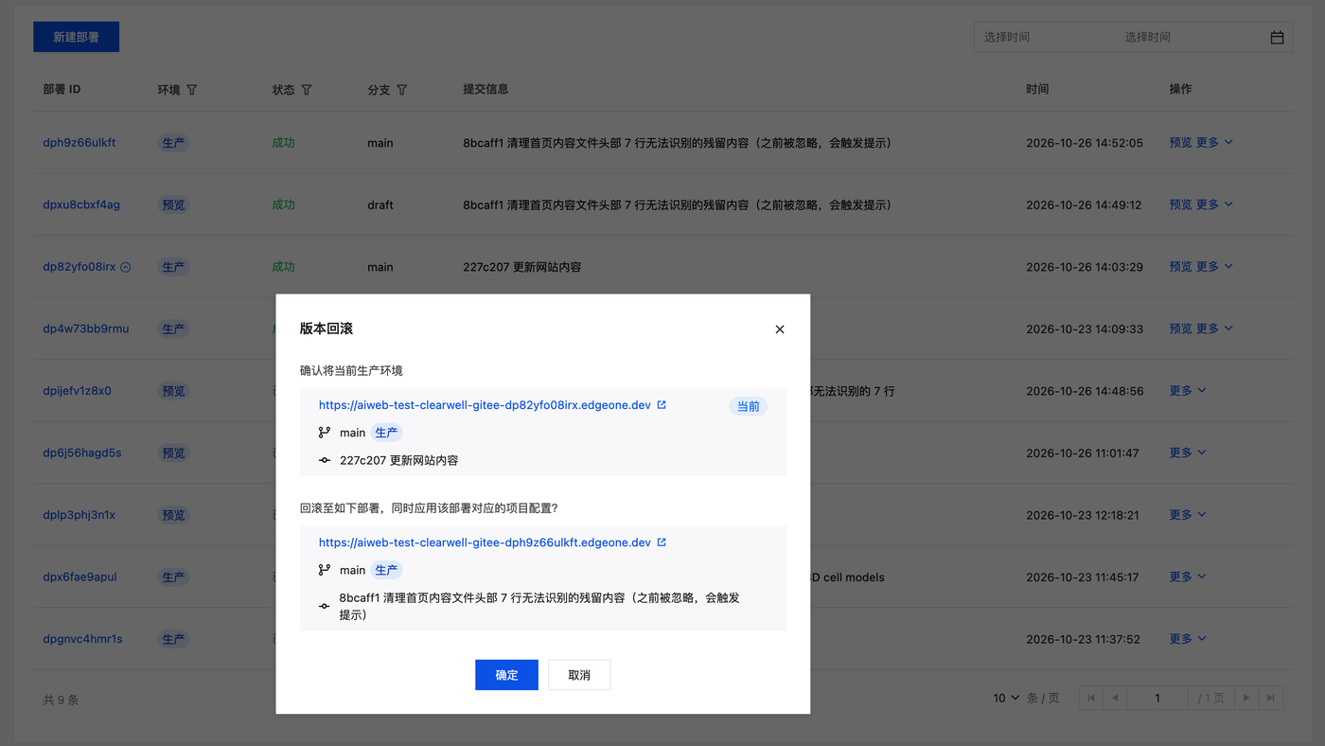Screen dimensions: 1325x746
Task: Click 确定 to confirm rollback
Action: [x=506, y=675]
